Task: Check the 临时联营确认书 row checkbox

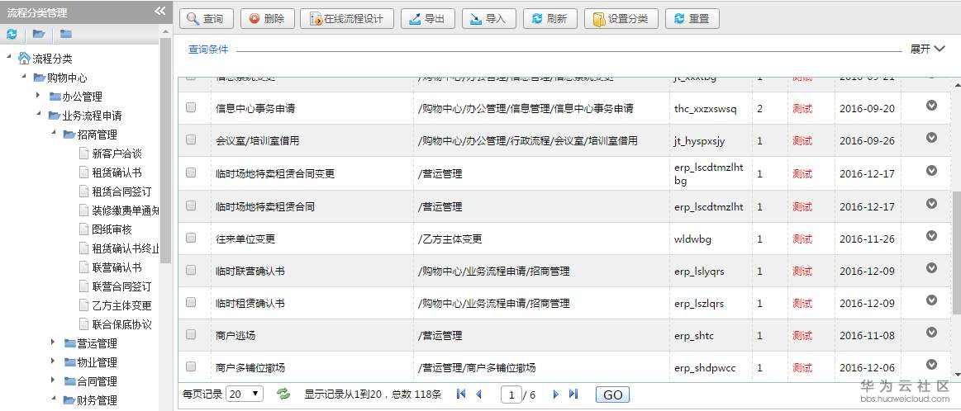Action: click(x=191, y=270)
